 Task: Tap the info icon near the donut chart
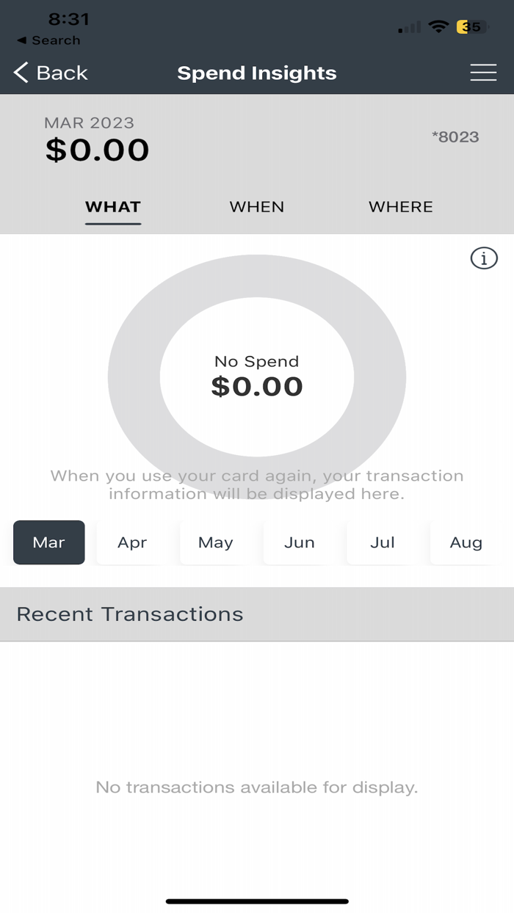(x=483, y=258)
